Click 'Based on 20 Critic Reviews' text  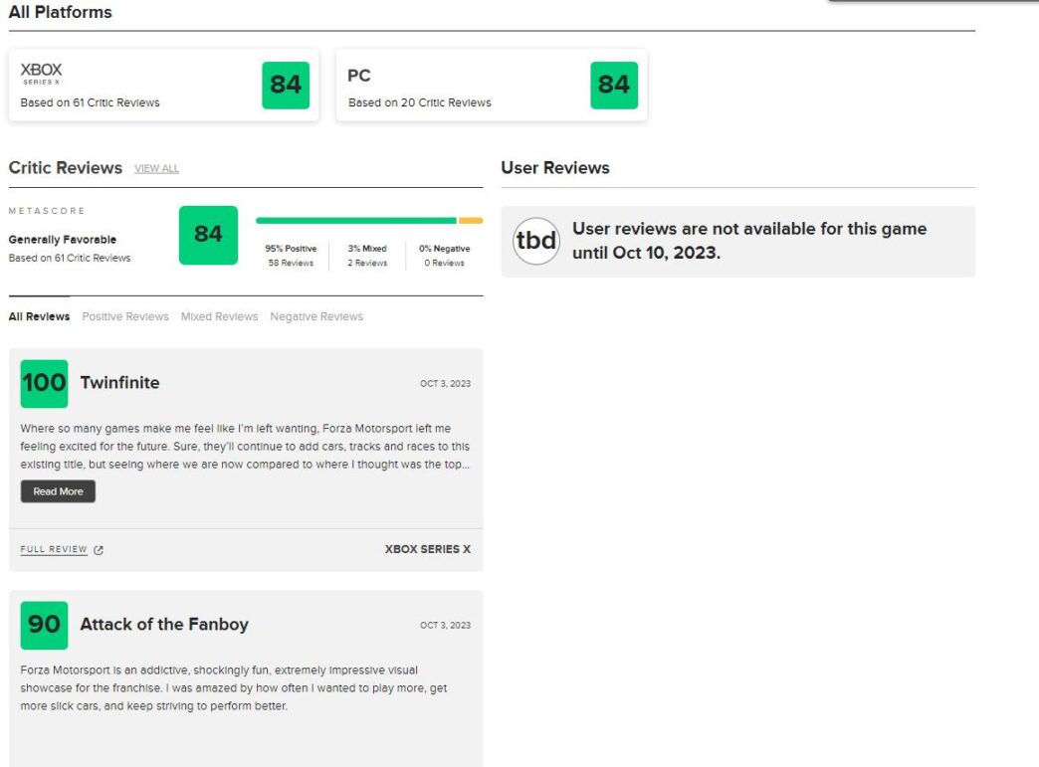pyautogui.click(x=420, y=102)
